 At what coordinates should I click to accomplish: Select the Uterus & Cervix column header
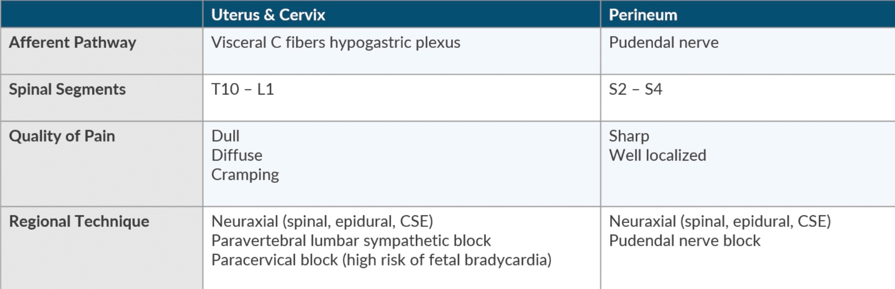(x=268, y=15)
